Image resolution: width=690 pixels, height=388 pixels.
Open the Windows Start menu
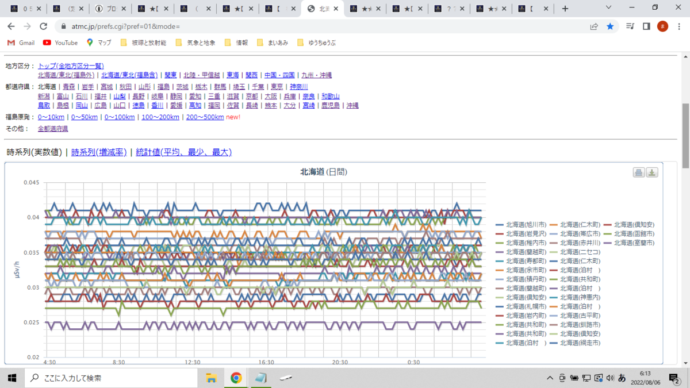tap(11, 378)
